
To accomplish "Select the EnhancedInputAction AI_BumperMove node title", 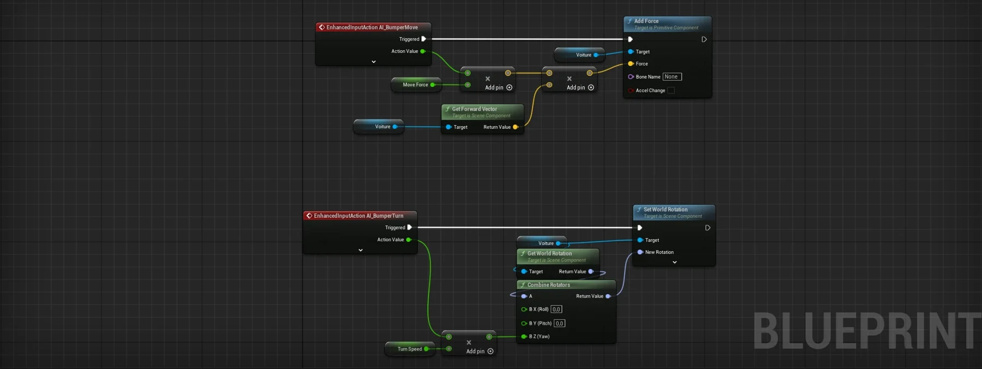I will (x=372, y=27).
